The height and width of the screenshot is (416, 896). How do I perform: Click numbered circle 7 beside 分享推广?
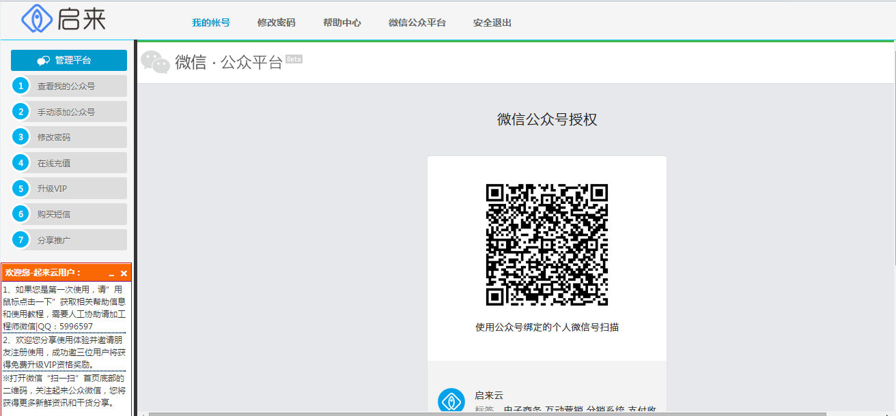click(21, 239)
